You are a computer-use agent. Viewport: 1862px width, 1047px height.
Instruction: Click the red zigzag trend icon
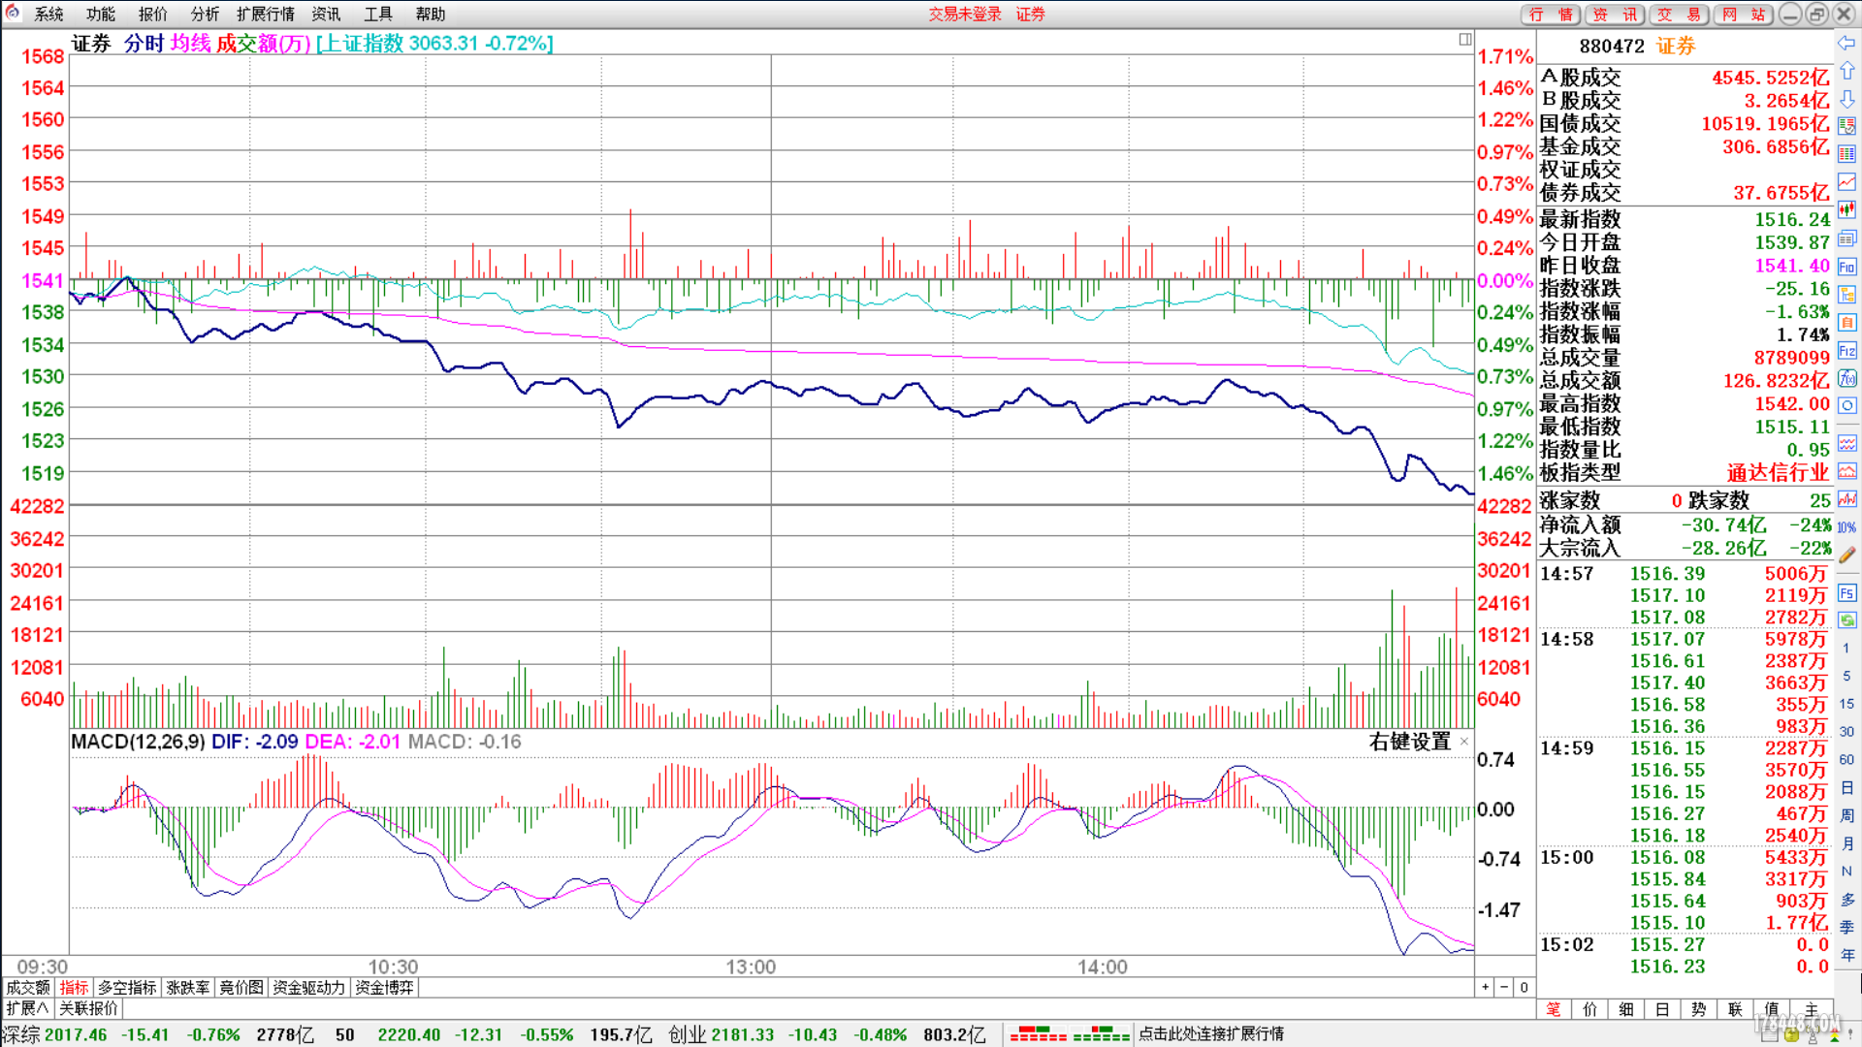(1846, 498)
